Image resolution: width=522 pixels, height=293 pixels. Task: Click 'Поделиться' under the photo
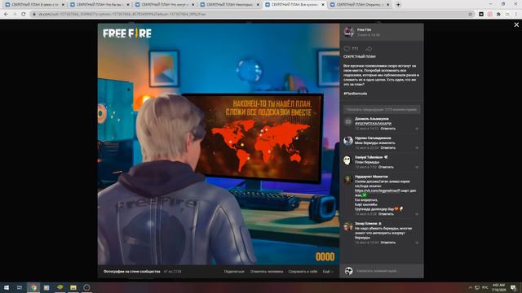click(234, 271)
